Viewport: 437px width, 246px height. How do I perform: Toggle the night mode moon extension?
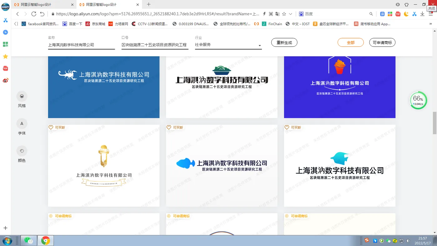(406, 14)
